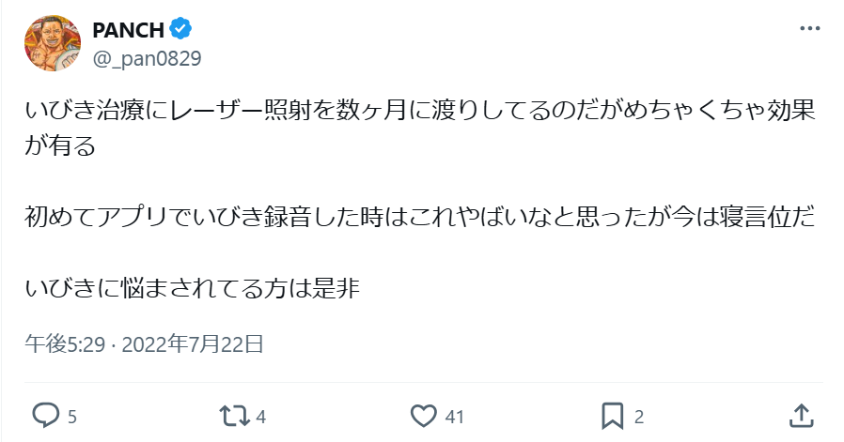Open PANCH's profile avatar picture
Viewport: 844px width, 442px height.
tap(53, 43)
